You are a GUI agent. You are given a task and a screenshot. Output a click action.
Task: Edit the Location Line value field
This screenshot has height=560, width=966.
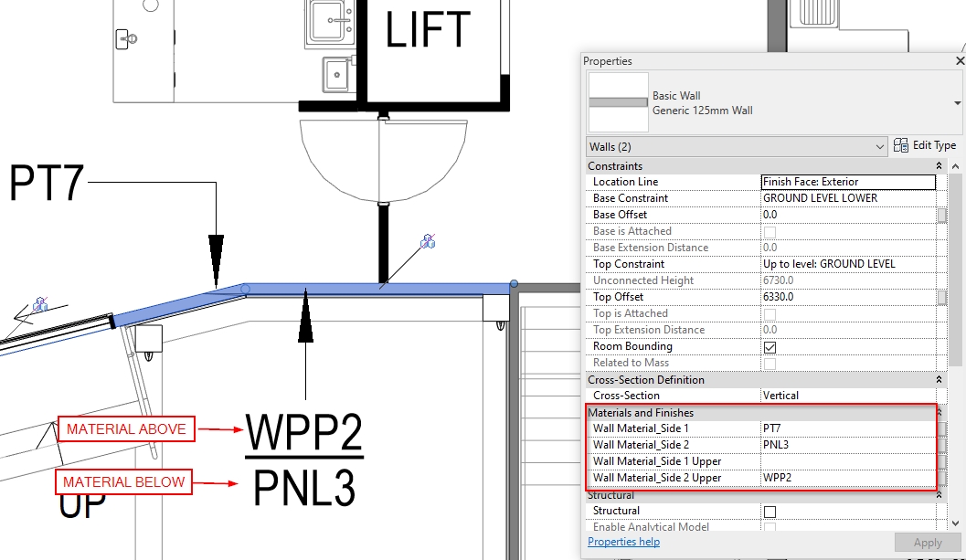pyautogui.click(x=848, y=182)
